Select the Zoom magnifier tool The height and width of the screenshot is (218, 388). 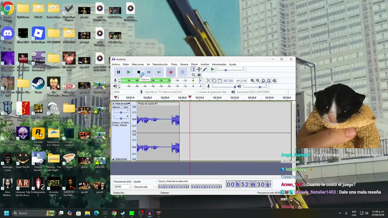(x=193, y=75)
